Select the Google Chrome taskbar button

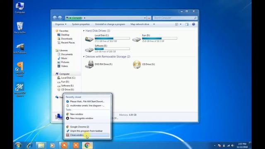point(87,145)
